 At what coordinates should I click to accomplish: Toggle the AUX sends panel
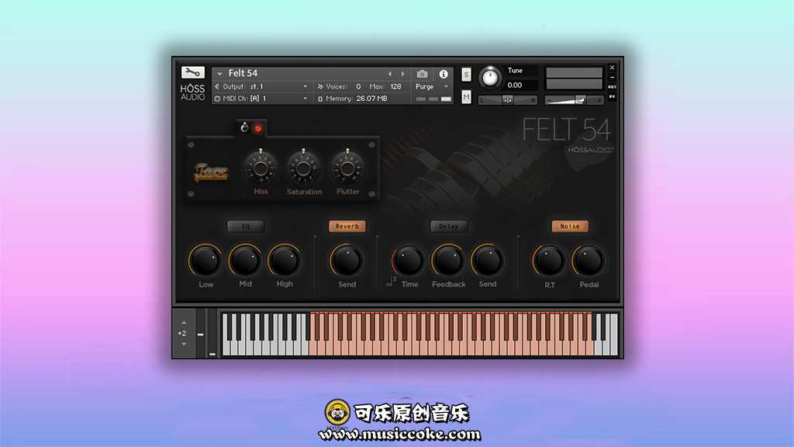point(613,87)
